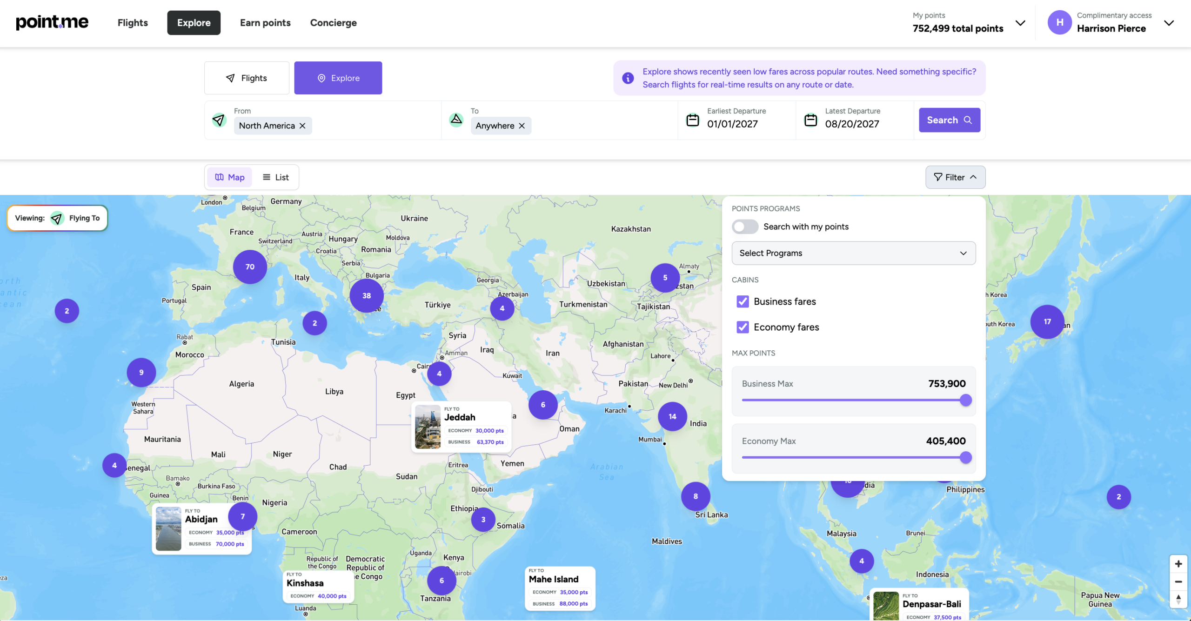Click the To destination triangle icon
This screenshot has height=621, width=1191.
(456, 120)
